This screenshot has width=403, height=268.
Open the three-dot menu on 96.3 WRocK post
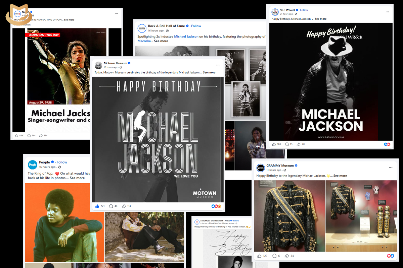[388, 11]
